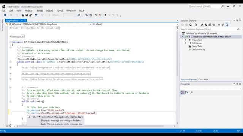Open the EDIT menu
The height and width of the screenshot is (136, 243).
pyautogui.click(x=11, y=11)
